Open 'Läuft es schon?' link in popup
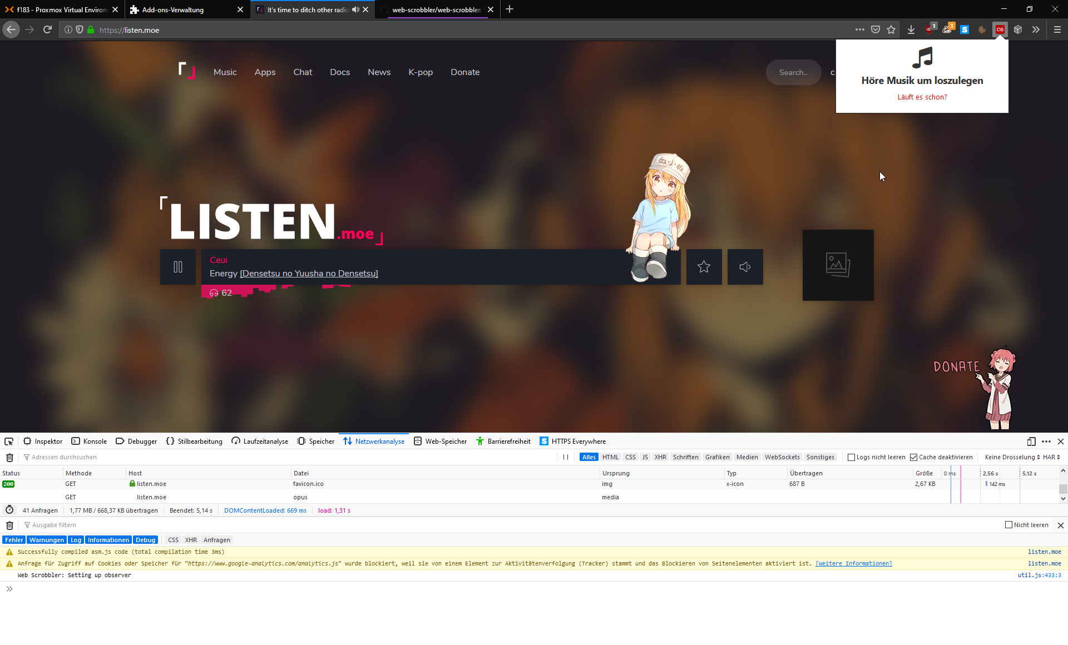Screen dimensions: 1068x645 (x=922, y=97)
